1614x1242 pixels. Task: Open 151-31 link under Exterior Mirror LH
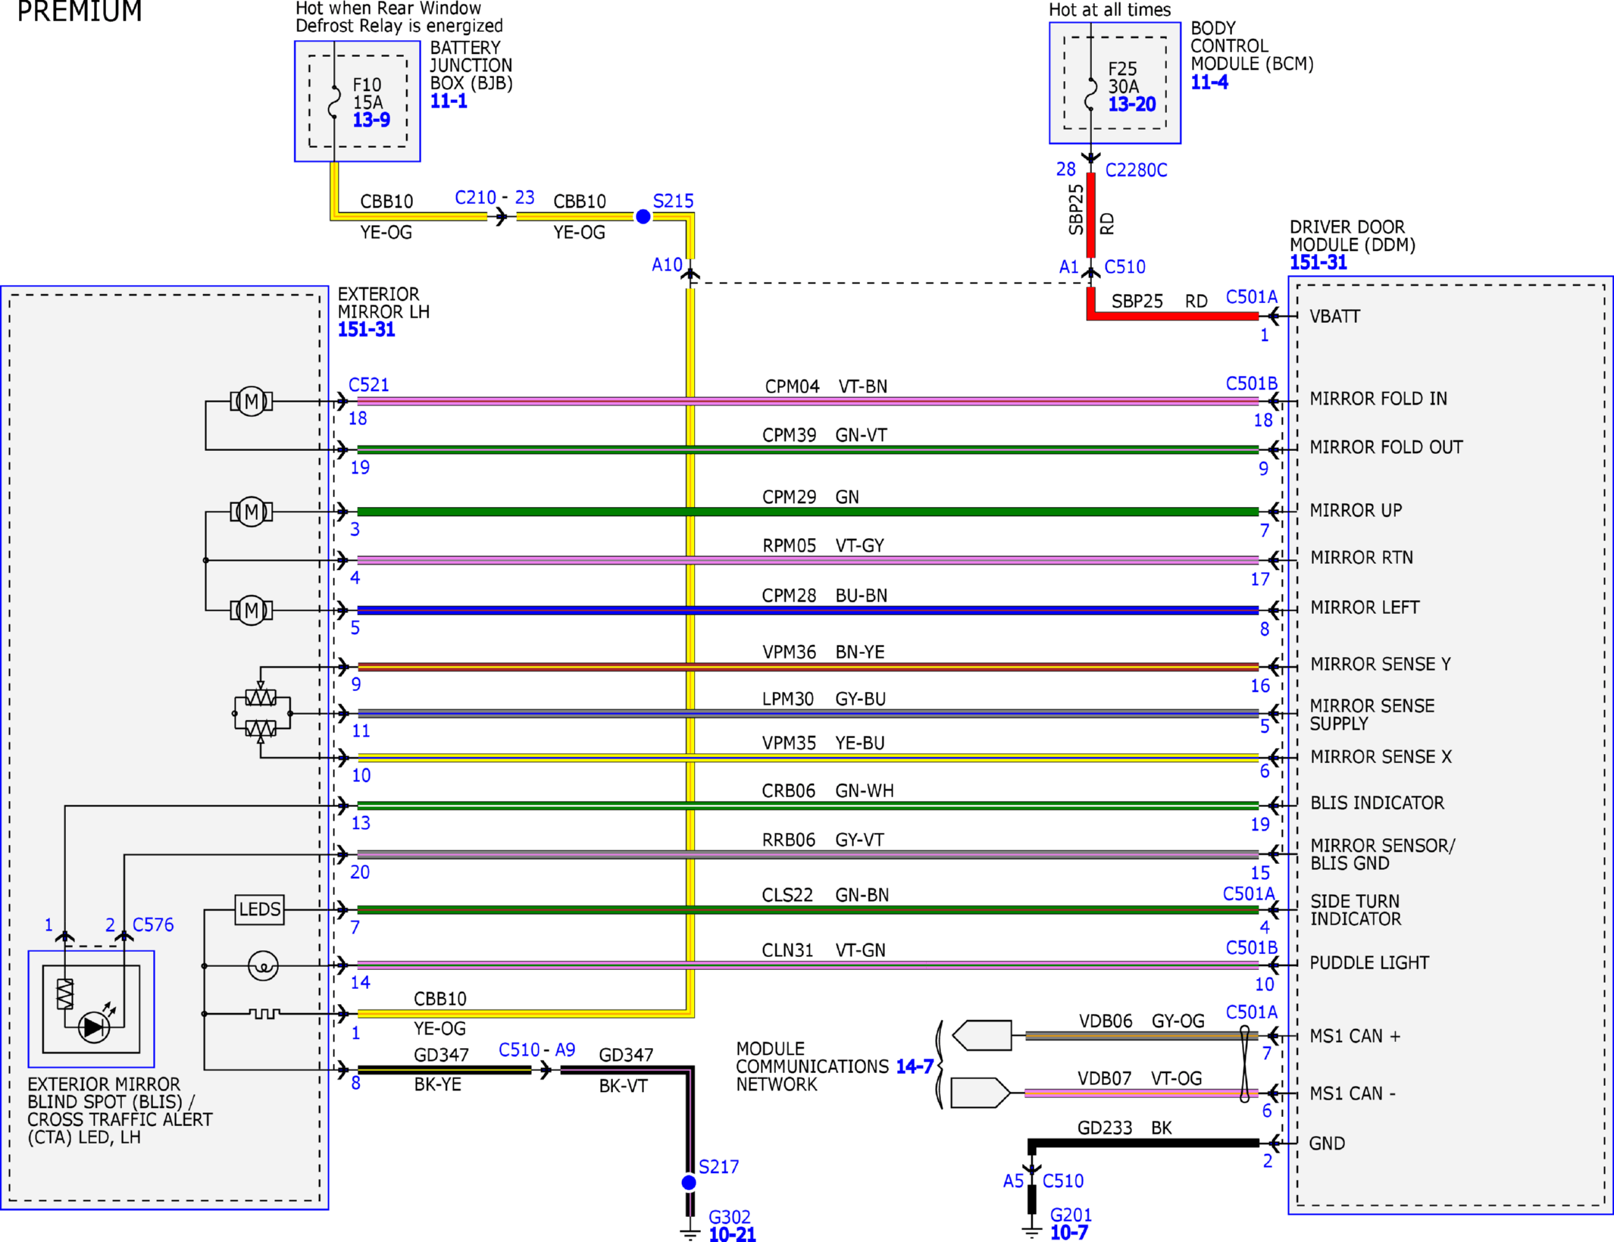[x=366, y=330]
